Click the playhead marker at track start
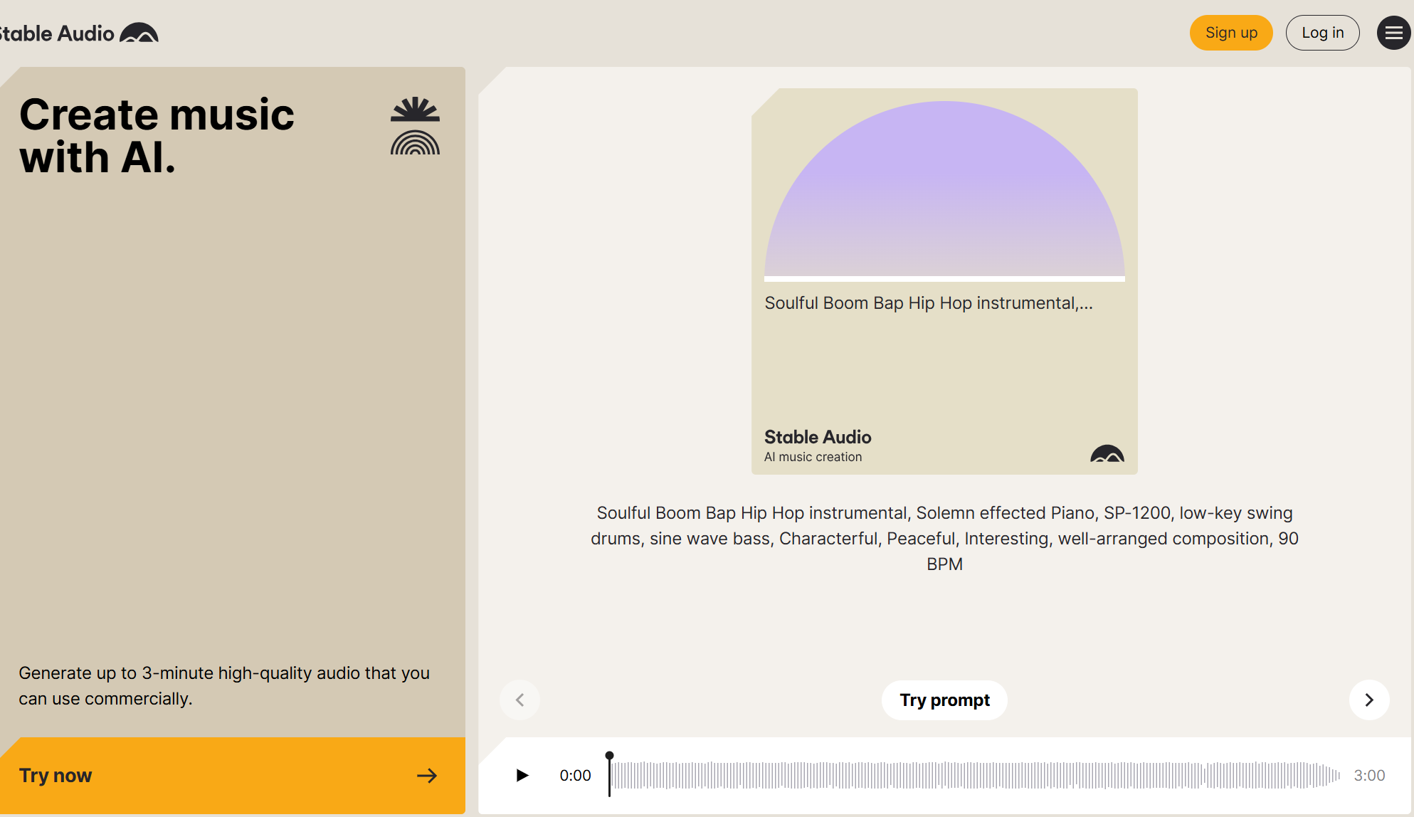This screenshot has height=817, width=1414. pyautogui.click(x=609, y=774)
